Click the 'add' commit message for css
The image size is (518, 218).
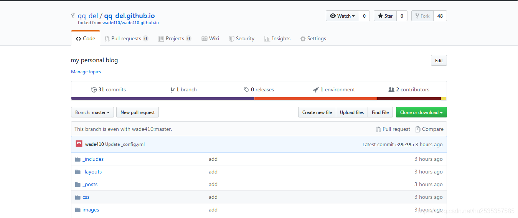[213, 197]
